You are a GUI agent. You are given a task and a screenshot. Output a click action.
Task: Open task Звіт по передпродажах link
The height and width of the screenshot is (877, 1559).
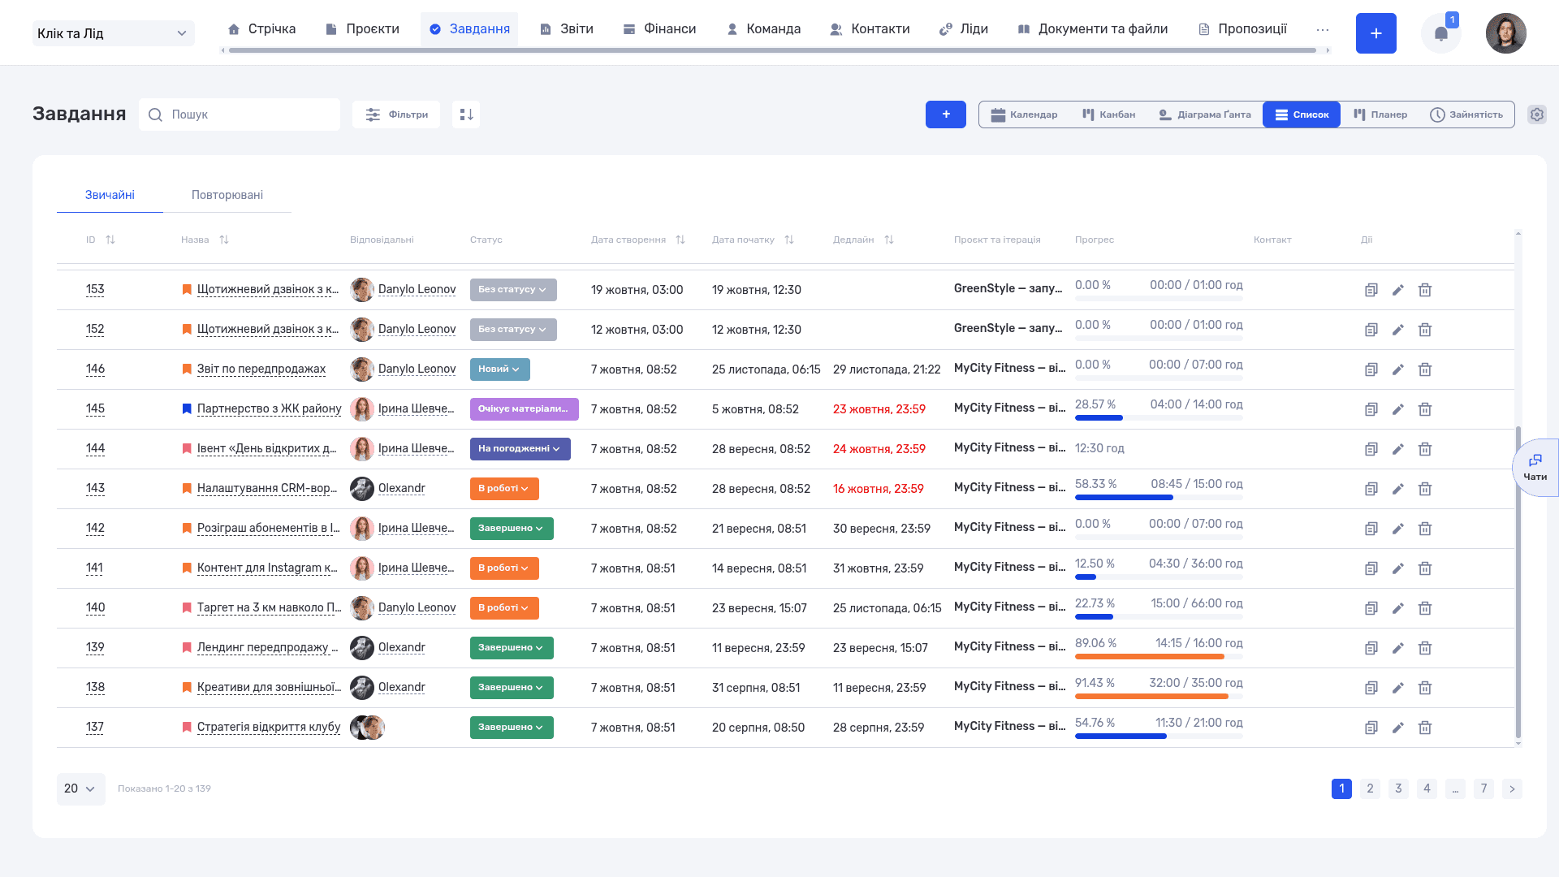pos(261,369)
